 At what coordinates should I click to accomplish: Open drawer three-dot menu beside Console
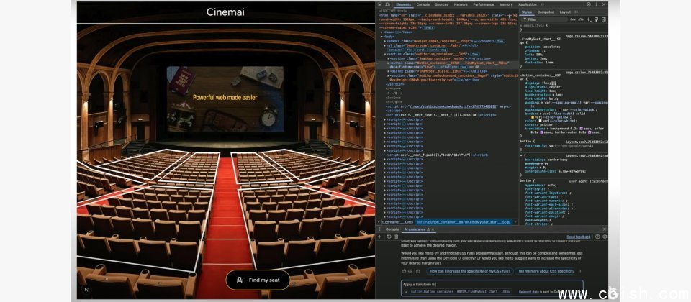click(x=379, y=229)
